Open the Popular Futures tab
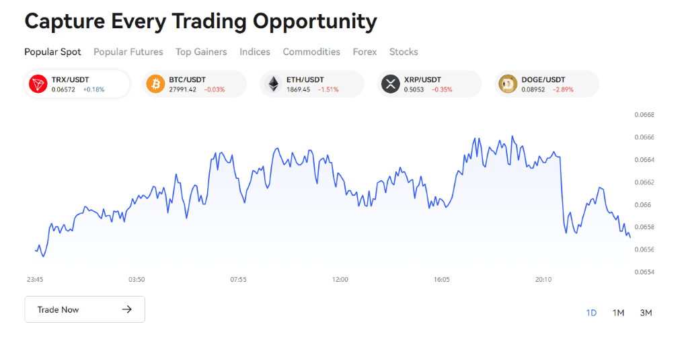 click(128, 52)
